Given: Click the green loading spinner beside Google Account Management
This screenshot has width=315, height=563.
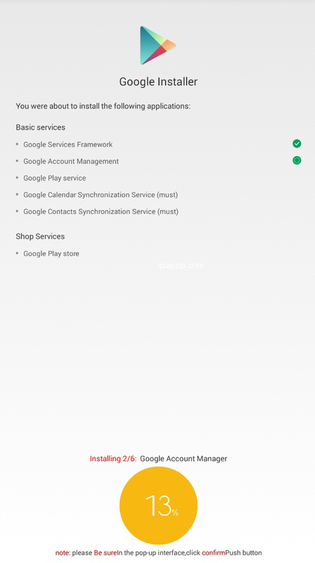Looking at the screenshot, I should [x=297, y=160].
